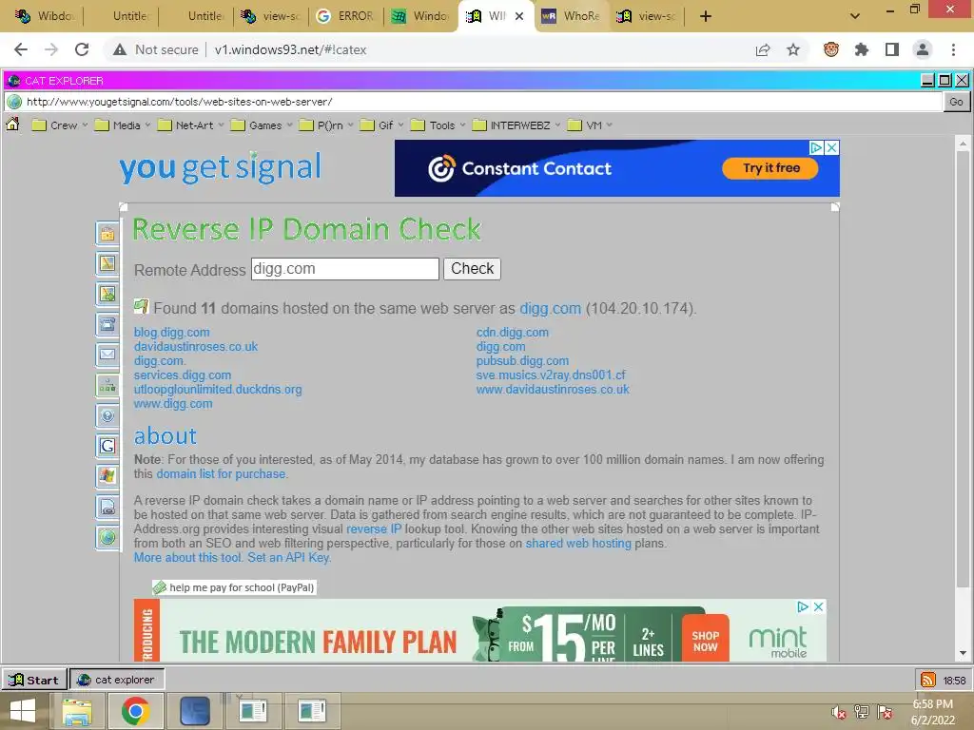The image size is (974, 730).
Task: Click the page's vertical scrollbar thumb
Action: pos(963,368)
